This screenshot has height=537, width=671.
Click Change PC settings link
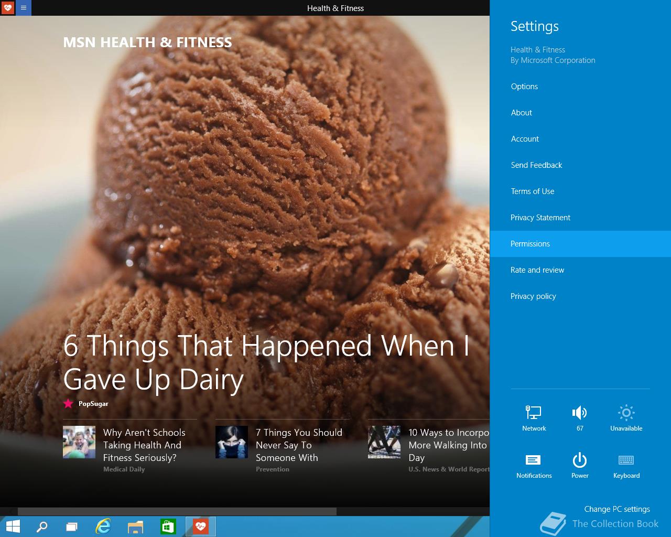617,509
